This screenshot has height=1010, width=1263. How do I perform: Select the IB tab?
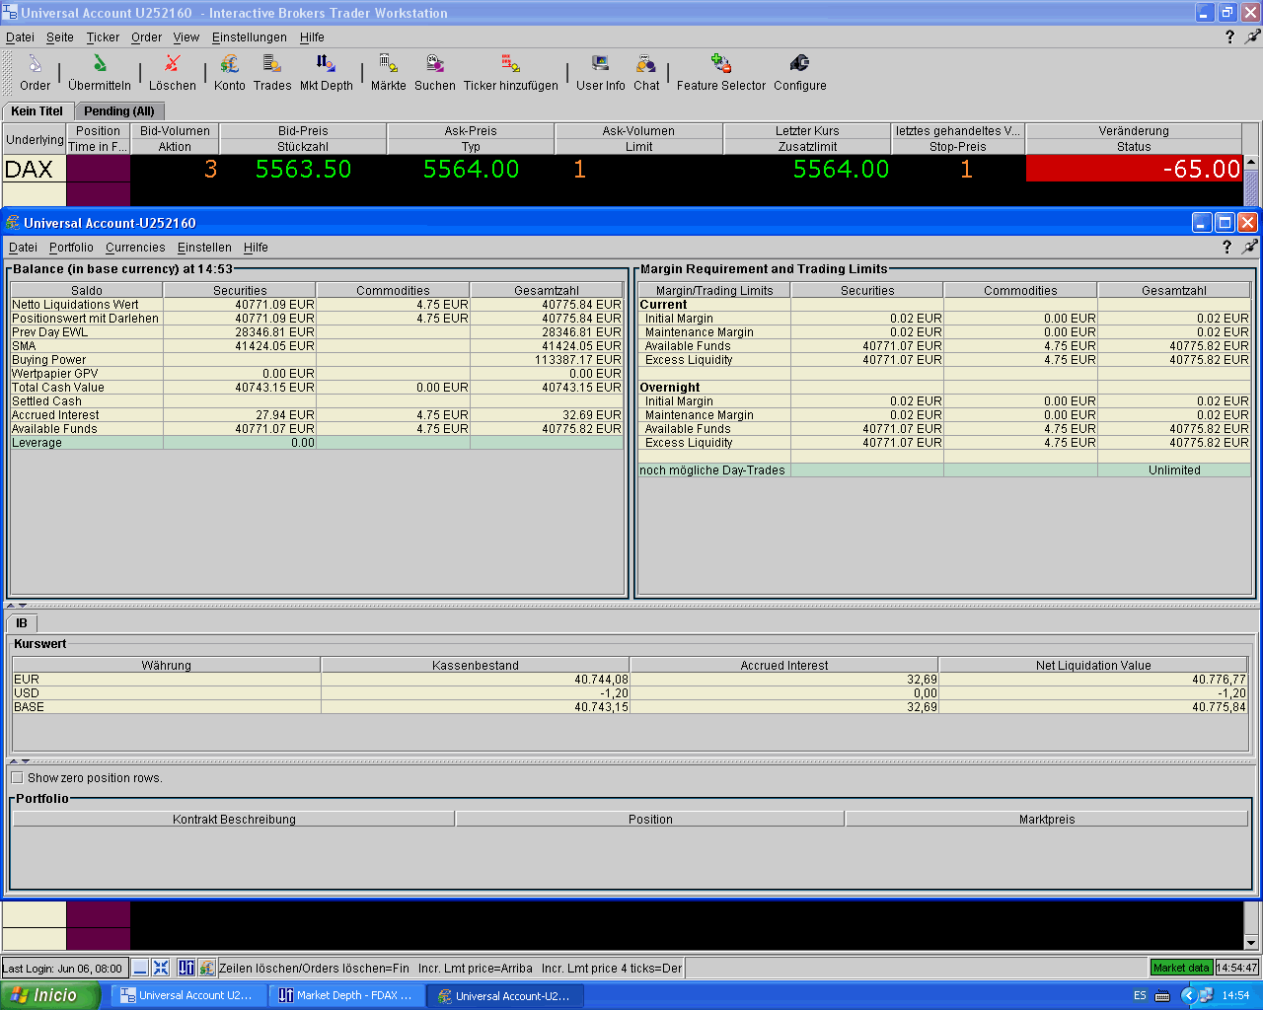click(22, 623)
